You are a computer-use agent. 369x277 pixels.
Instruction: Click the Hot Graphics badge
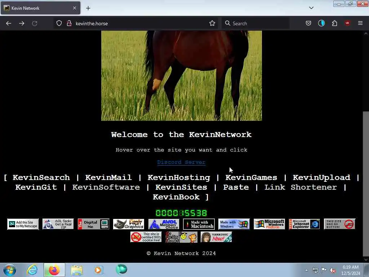coord(129,224)
